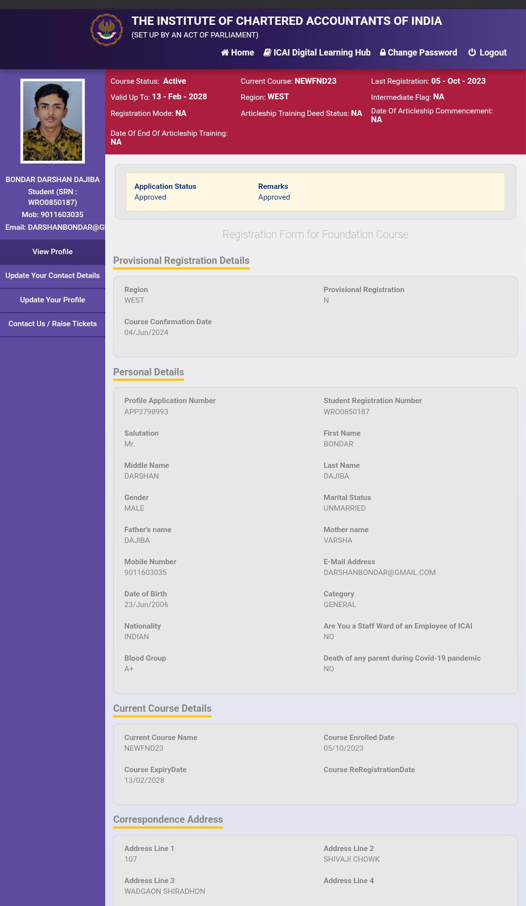Viewport: 526px width, 906px height.
Task: Open Update Your Profile menu item
Action: tap(53, 300)
